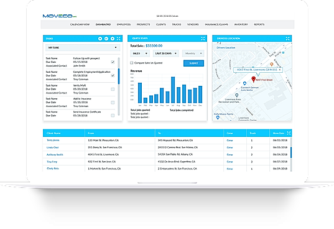Open the Last 30 Days dropdown

click(166, 54)
